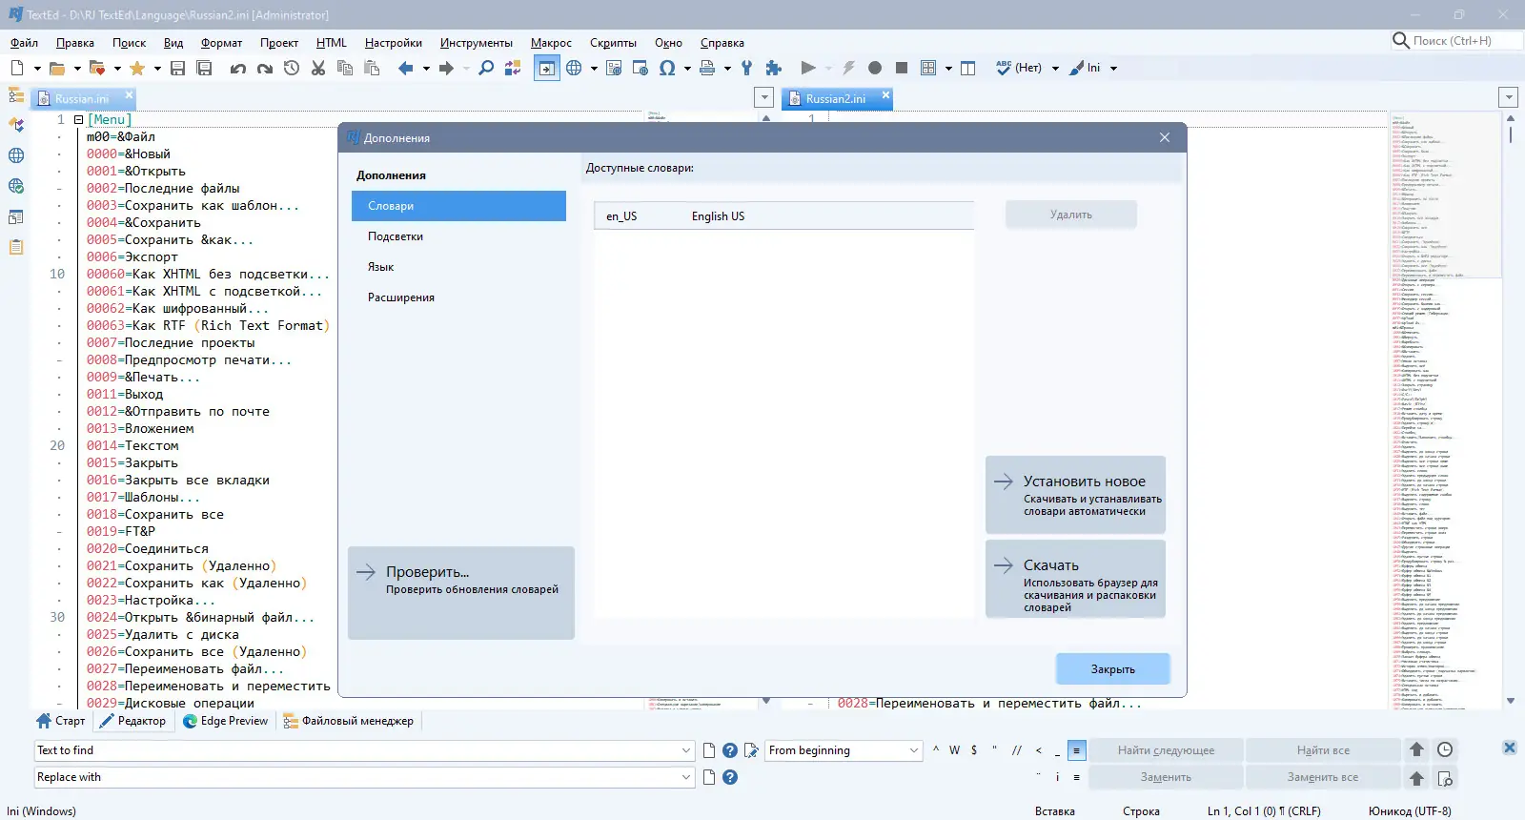Select Расширения in the Дополнения list

(458, 297)
